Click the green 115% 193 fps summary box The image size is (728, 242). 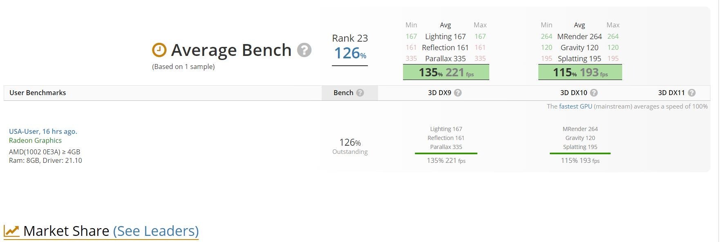pos(580,72)
